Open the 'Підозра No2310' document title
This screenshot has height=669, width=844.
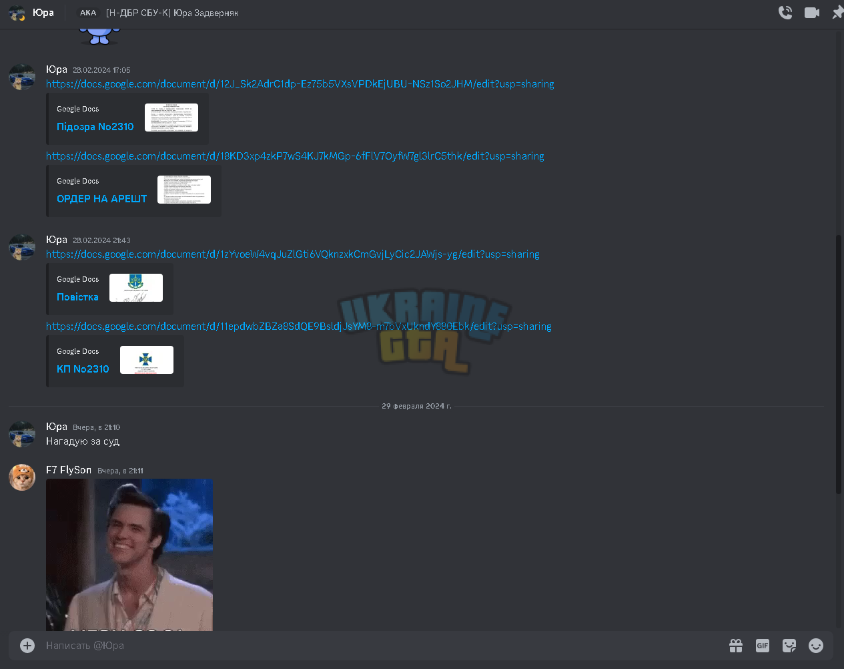click(95, 127)
